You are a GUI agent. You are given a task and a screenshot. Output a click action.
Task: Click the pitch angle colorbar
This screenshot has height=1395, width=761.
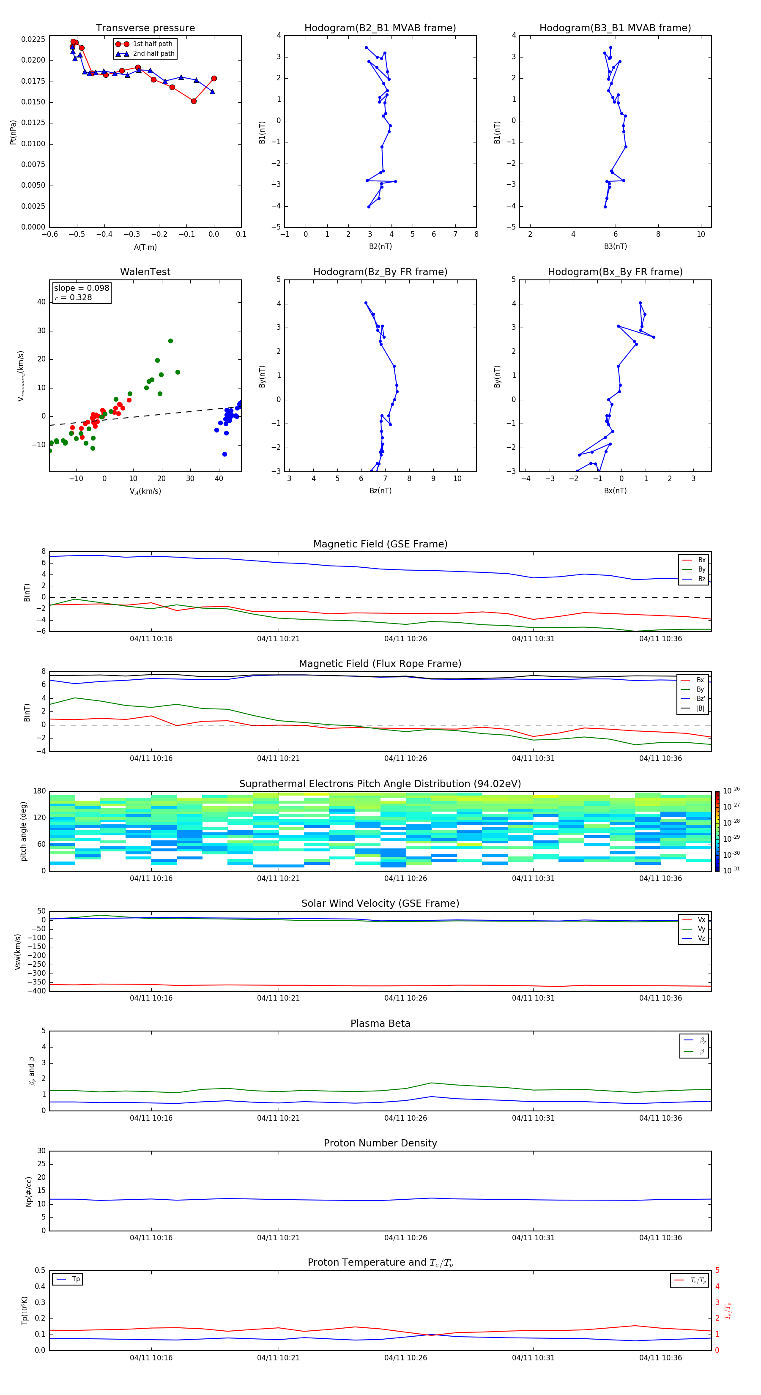[717, 831]
